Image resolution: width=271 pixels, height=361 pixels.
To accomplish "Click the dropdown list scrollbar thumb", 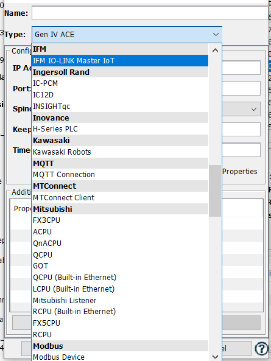I will coord(215,191).
